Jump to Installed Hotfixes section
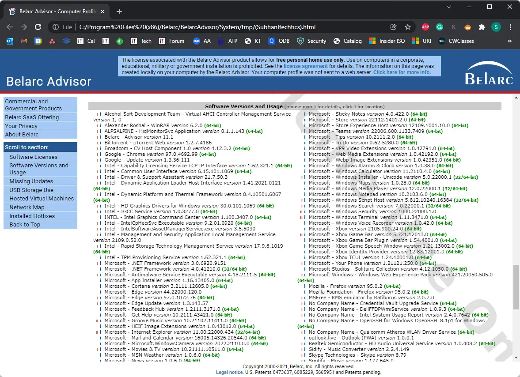This screenshot has height=377, width=520. 40,216
